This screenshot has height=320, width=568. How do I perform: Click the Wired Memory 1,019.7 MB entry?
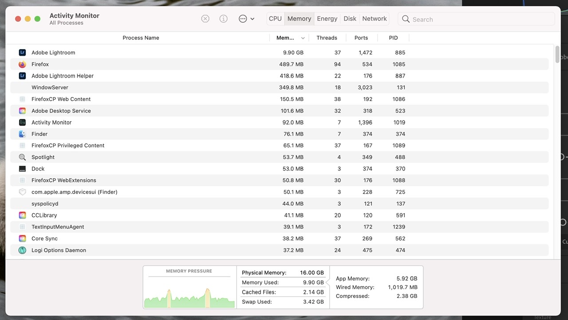(376, 287)
